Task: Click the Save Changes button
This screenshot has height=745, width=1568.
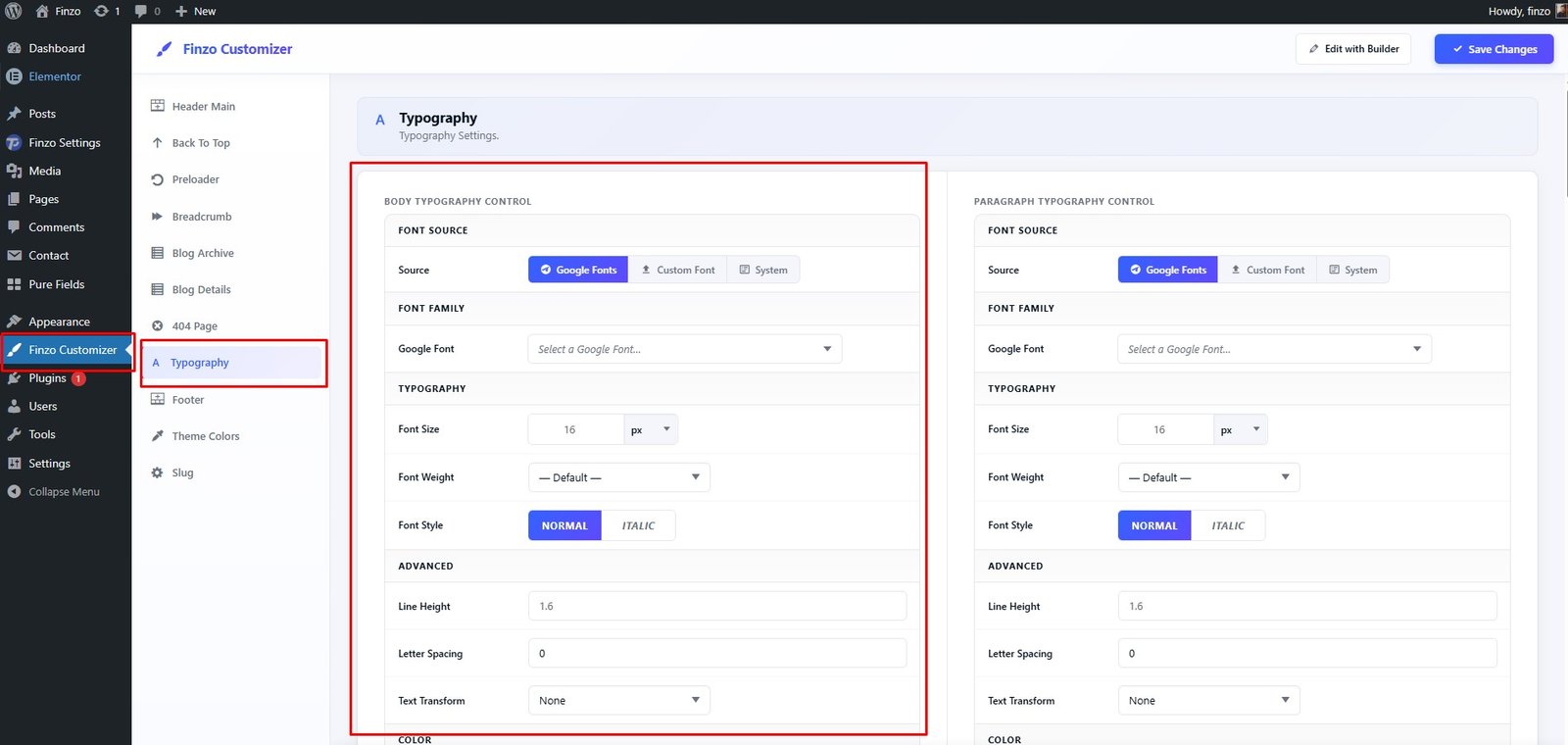Action: (x=1494, y=49)
